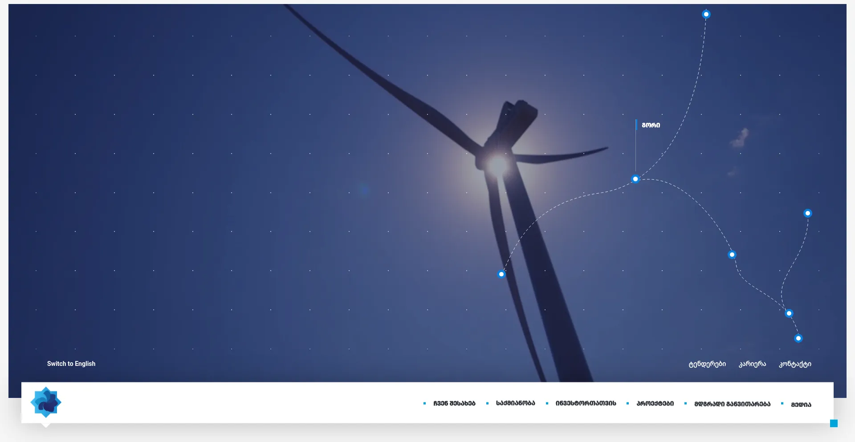Select the map marker below the გორი label
Screen dimensions: 855x442
coord(635,179)
